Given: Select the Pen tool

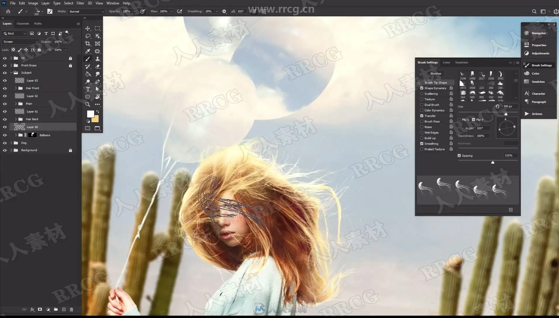Looking at the screenshot, I should (x=98, y=82).
